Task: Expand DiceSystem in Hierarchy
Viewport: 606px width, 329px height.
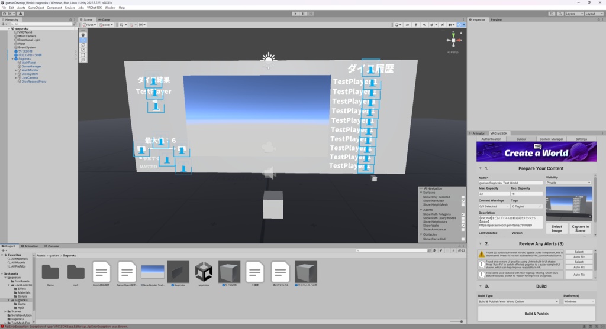Action: 16,74
